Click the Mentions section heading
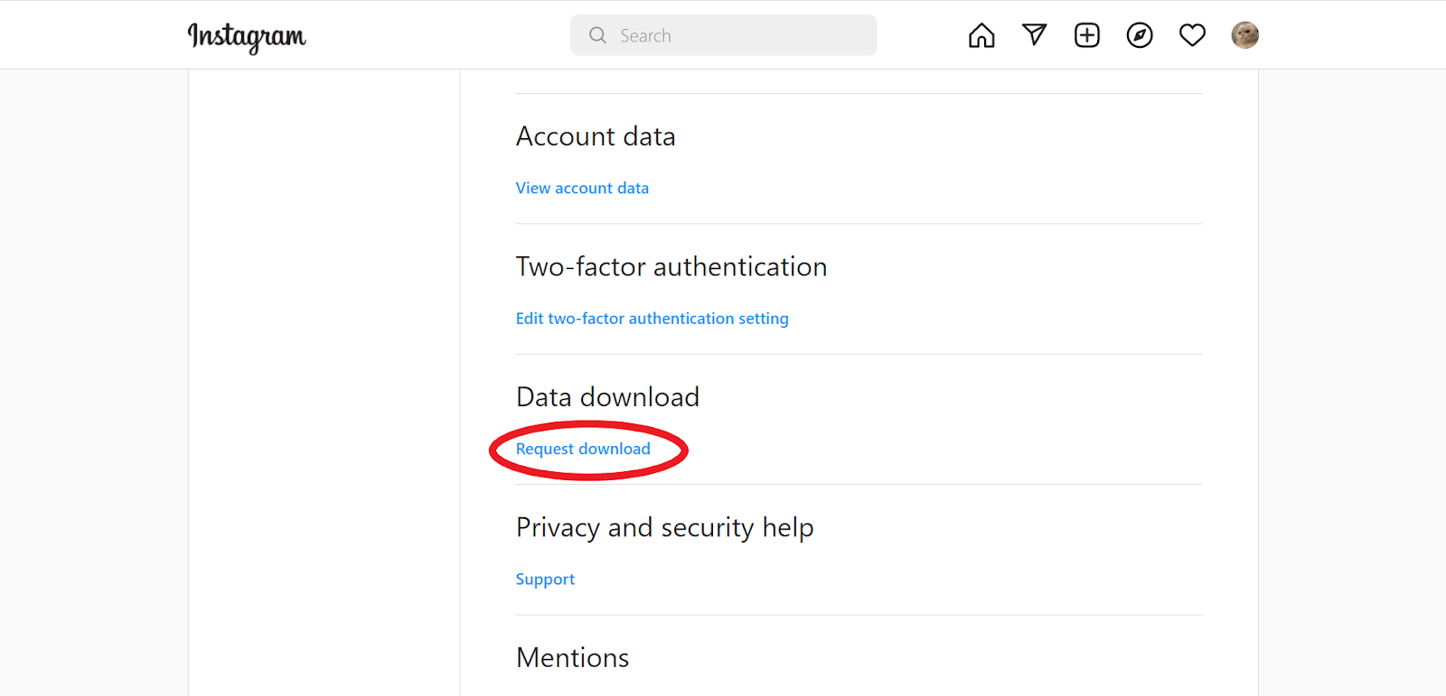 [x=572, y=658]
